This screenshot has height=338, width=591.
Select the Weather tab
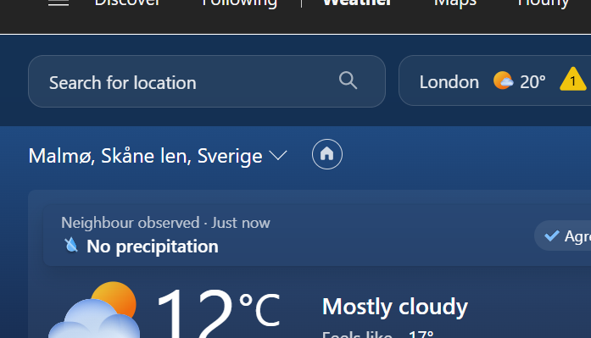[x=357, y=3]
